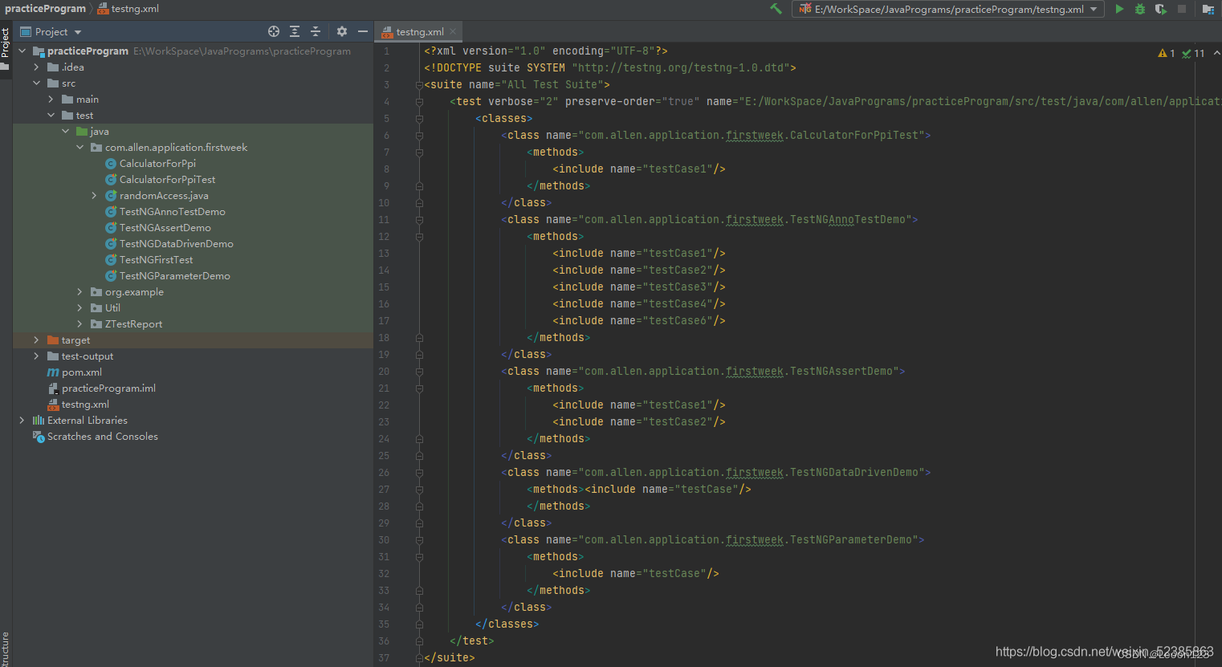Open Project panel settings gear
The image size is (1222, 667).
[342, 31]
